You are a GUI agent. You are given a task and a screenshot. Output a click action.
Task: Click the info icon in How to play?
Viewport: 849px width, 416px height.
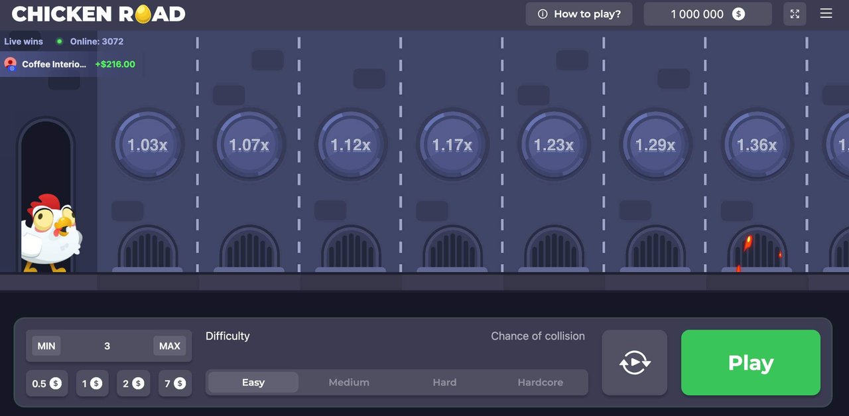(x=543, y=14)
